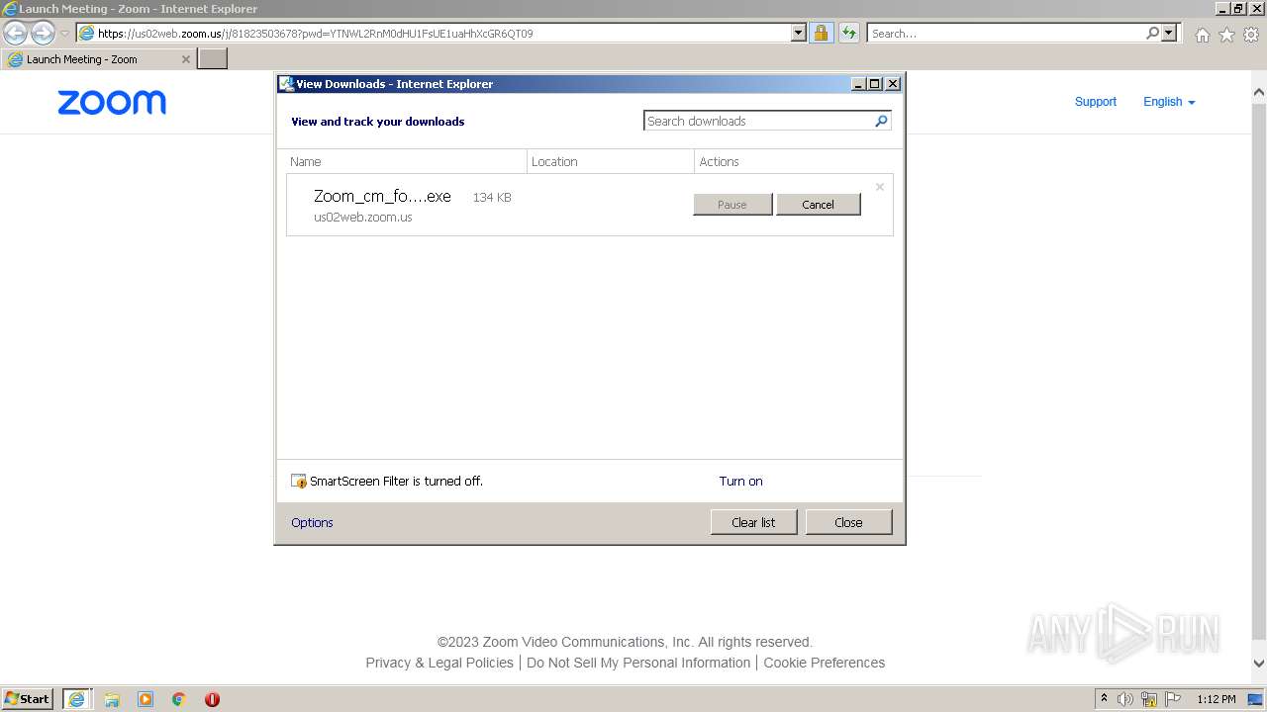Open Cookie Preferences link
The width and height of the screenshot is (1267, 712).
tap(824, 663)
